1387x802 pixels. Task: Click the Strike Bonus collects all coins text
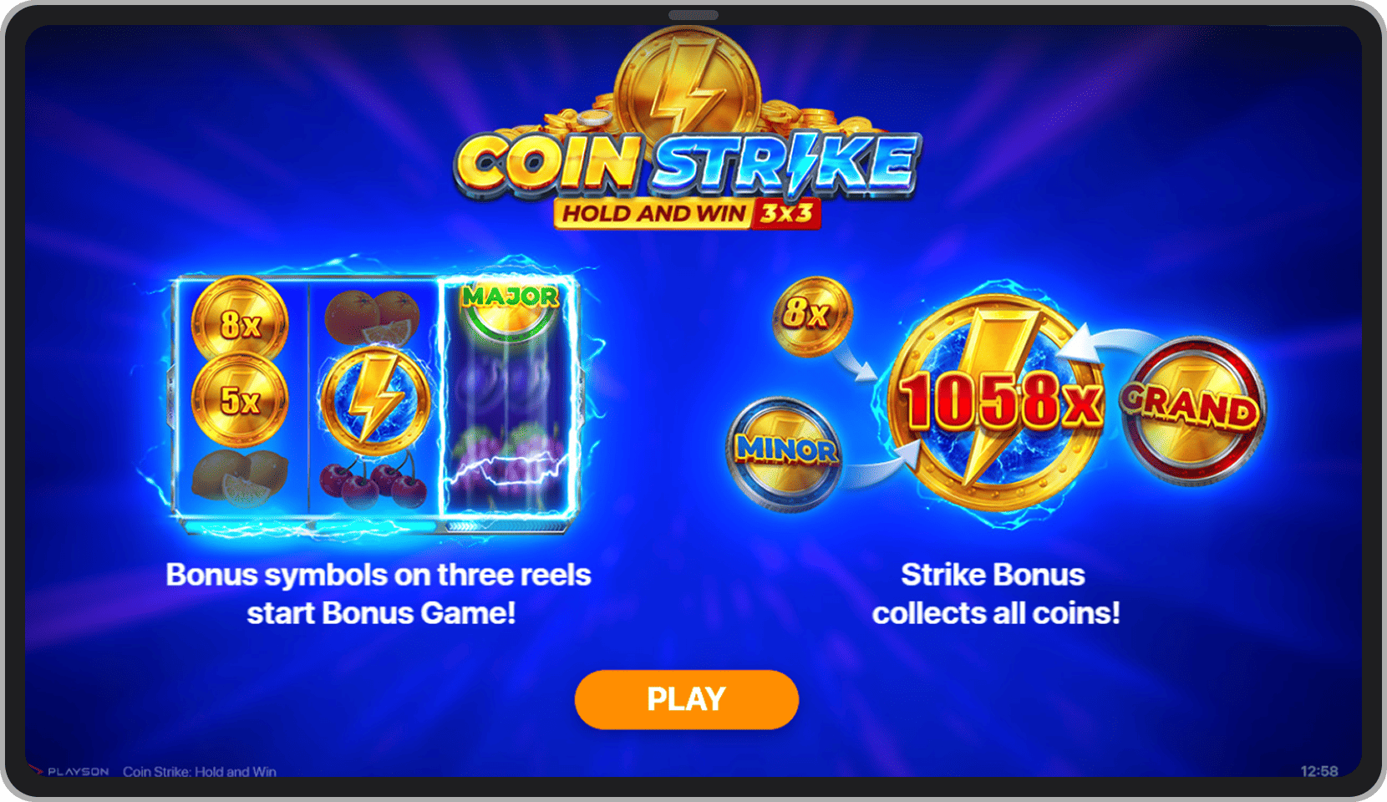(995, 594)
